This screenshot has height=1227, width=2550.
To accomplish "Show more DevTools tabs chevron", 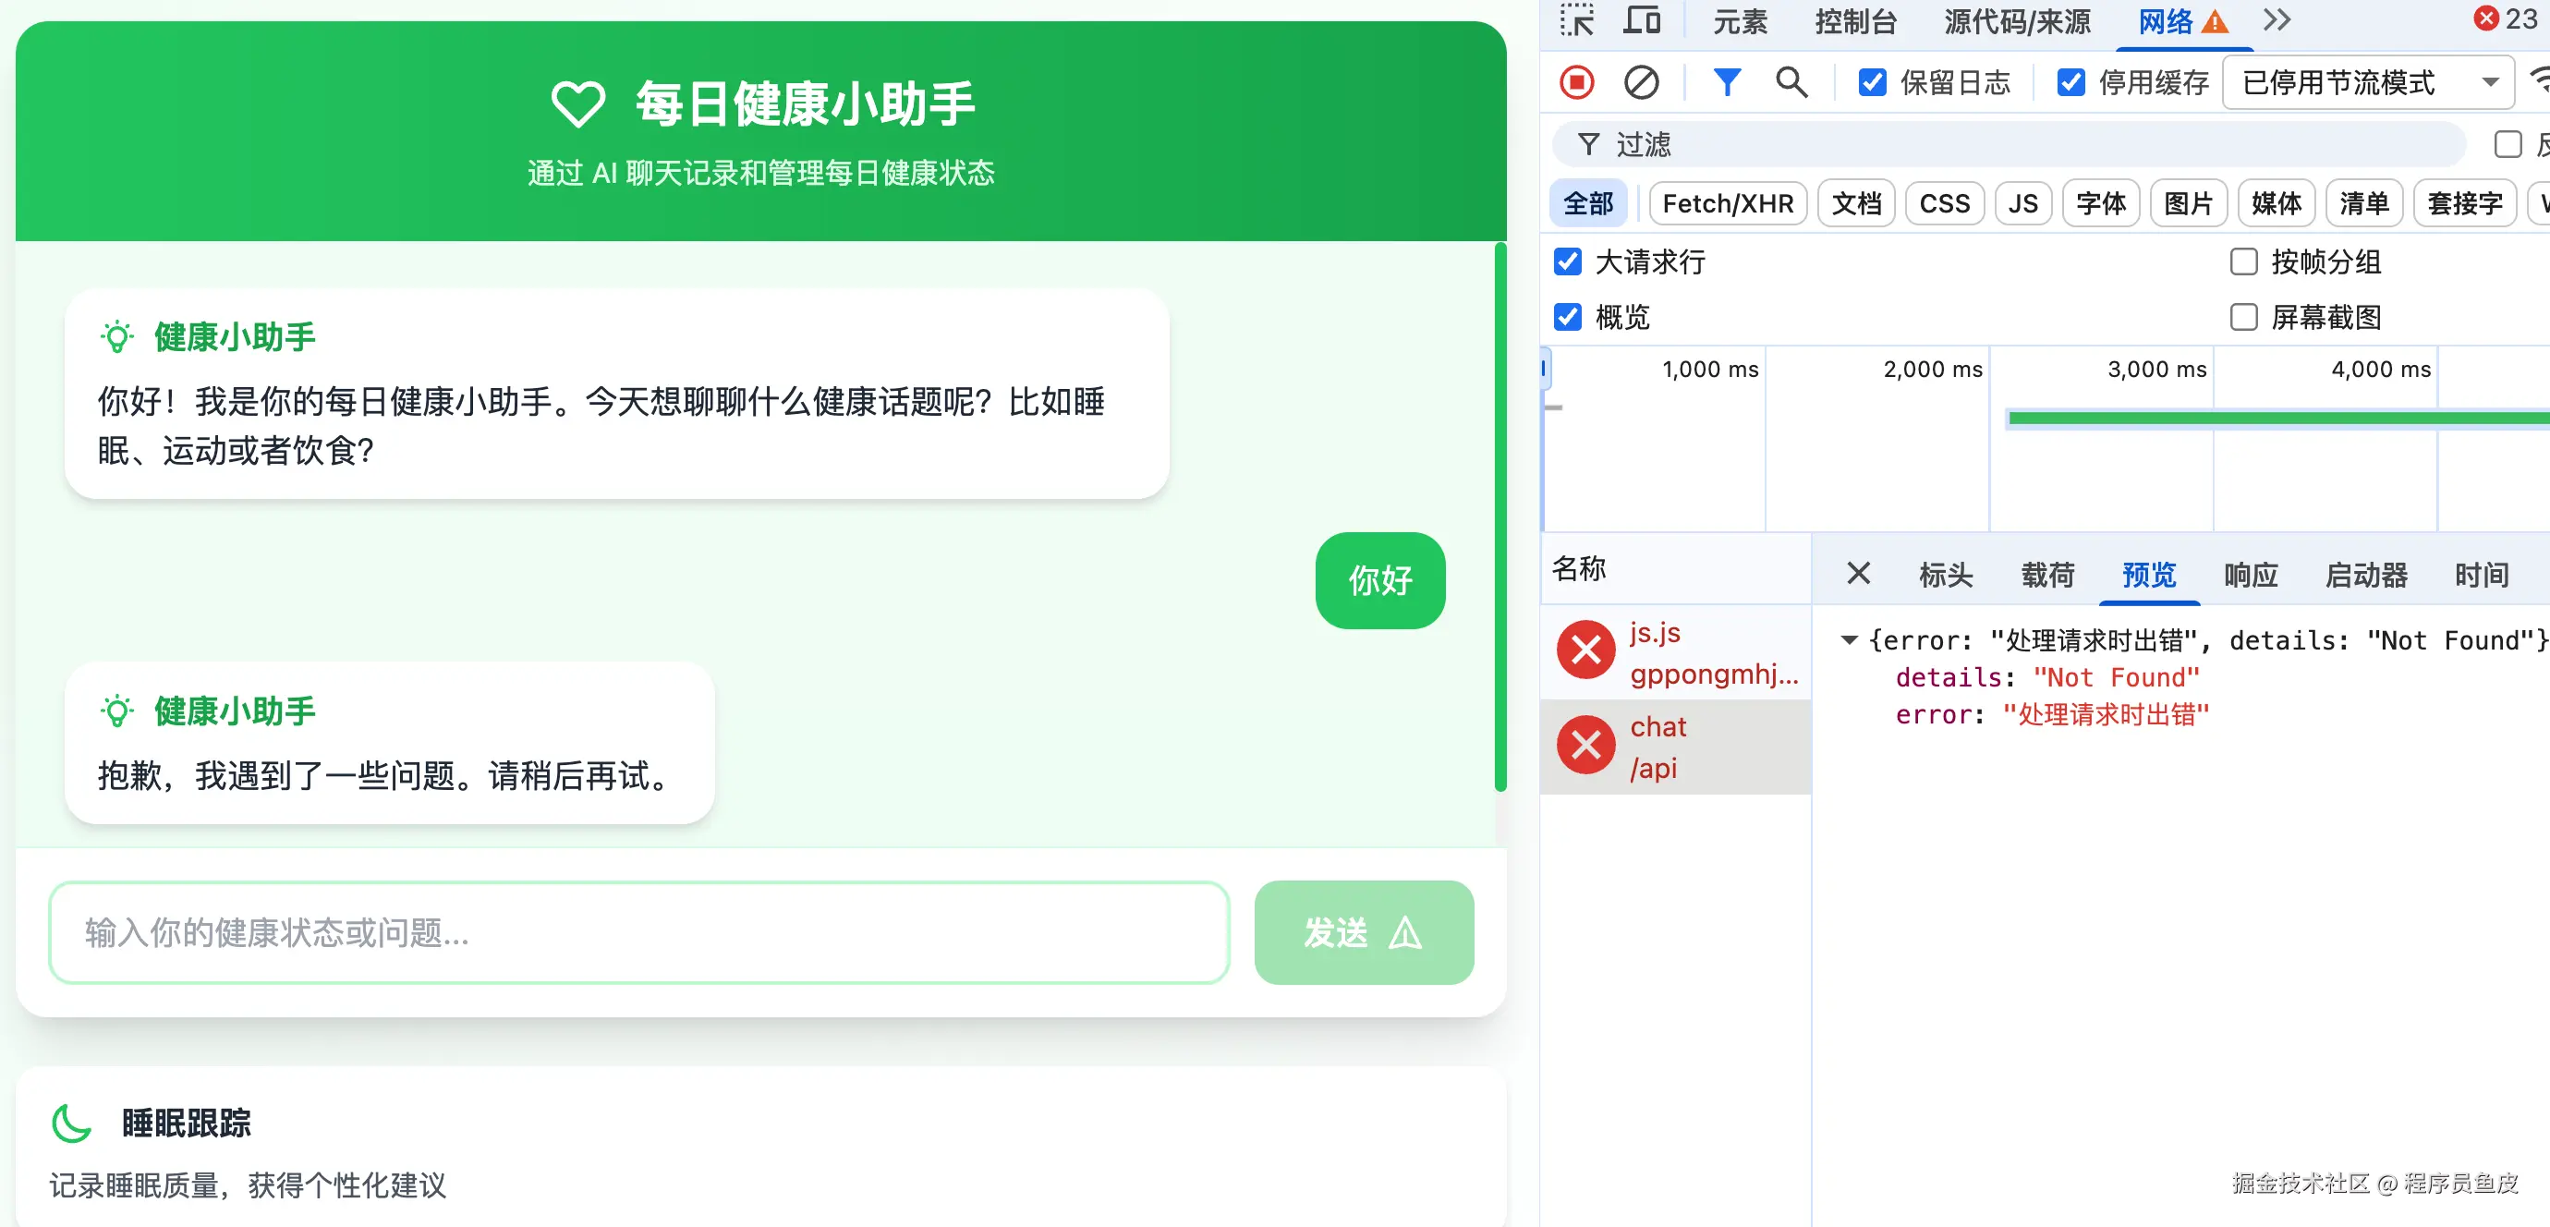I will [x=2276, y=21].
